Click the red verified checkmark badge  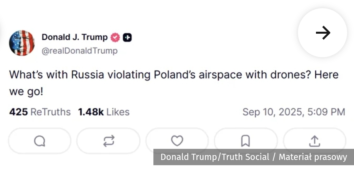coord(115,38)
